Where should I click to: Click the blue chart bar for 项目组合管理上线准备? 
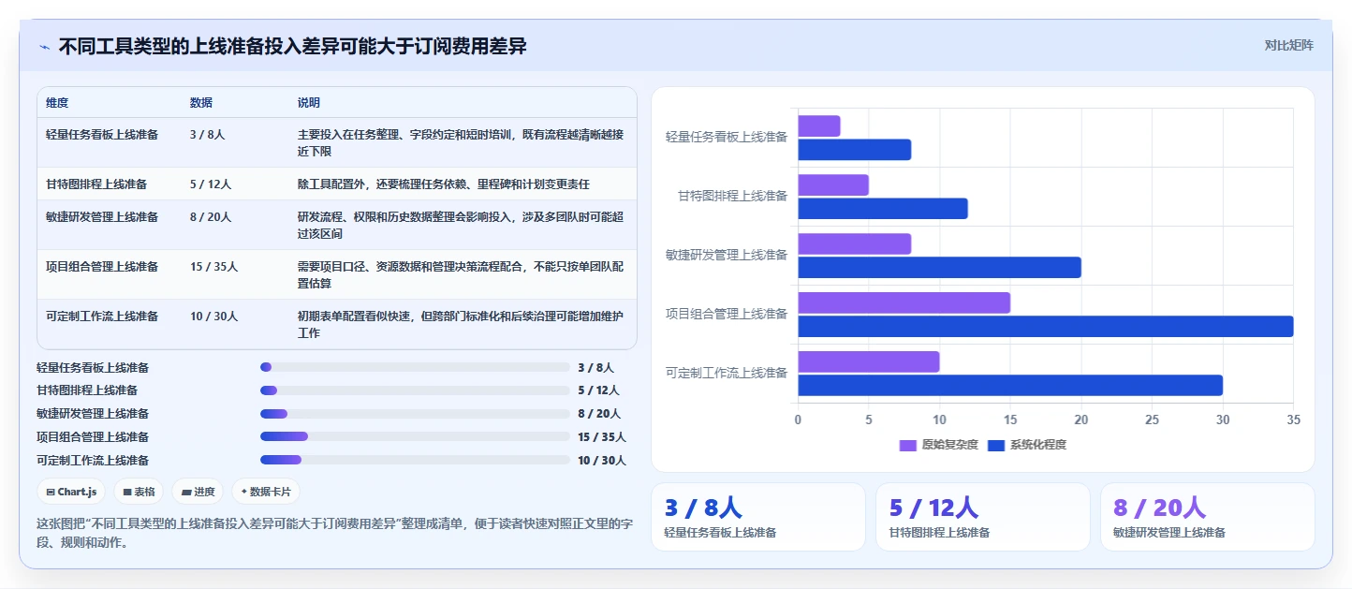click(x=1045, y=327)
